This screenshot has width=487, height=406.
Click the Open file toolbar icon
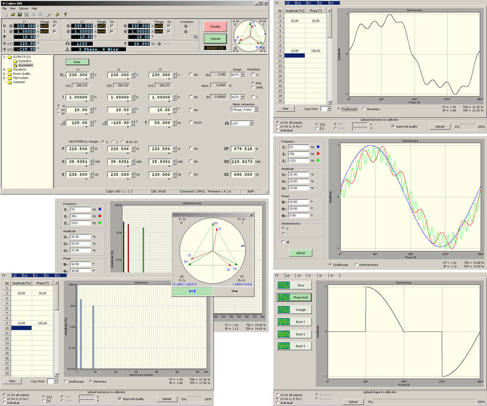pyautogui.click(x=13, y=14)
